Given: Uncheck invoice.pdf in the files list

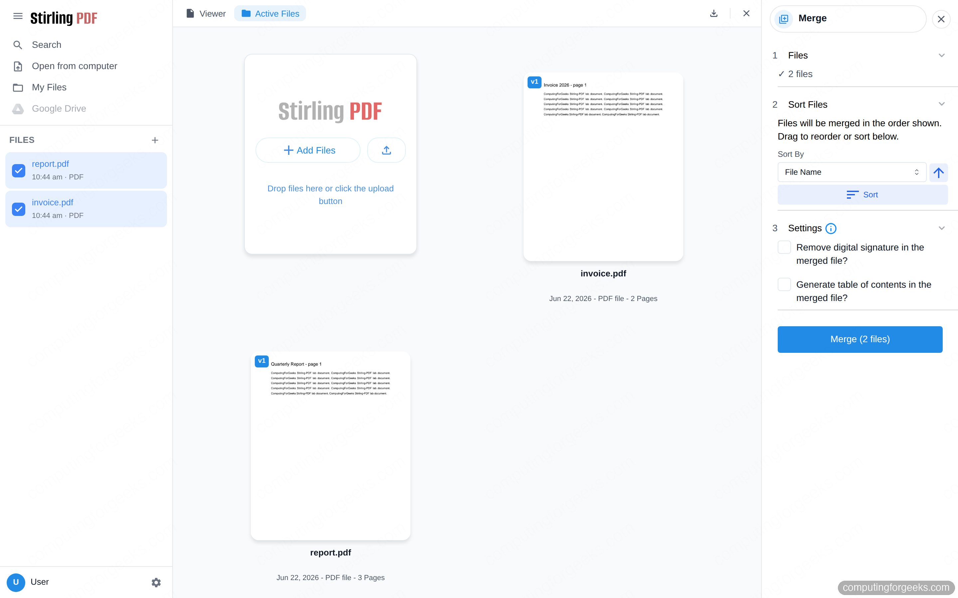Looking at the screenshot, I should click(19, 209).
